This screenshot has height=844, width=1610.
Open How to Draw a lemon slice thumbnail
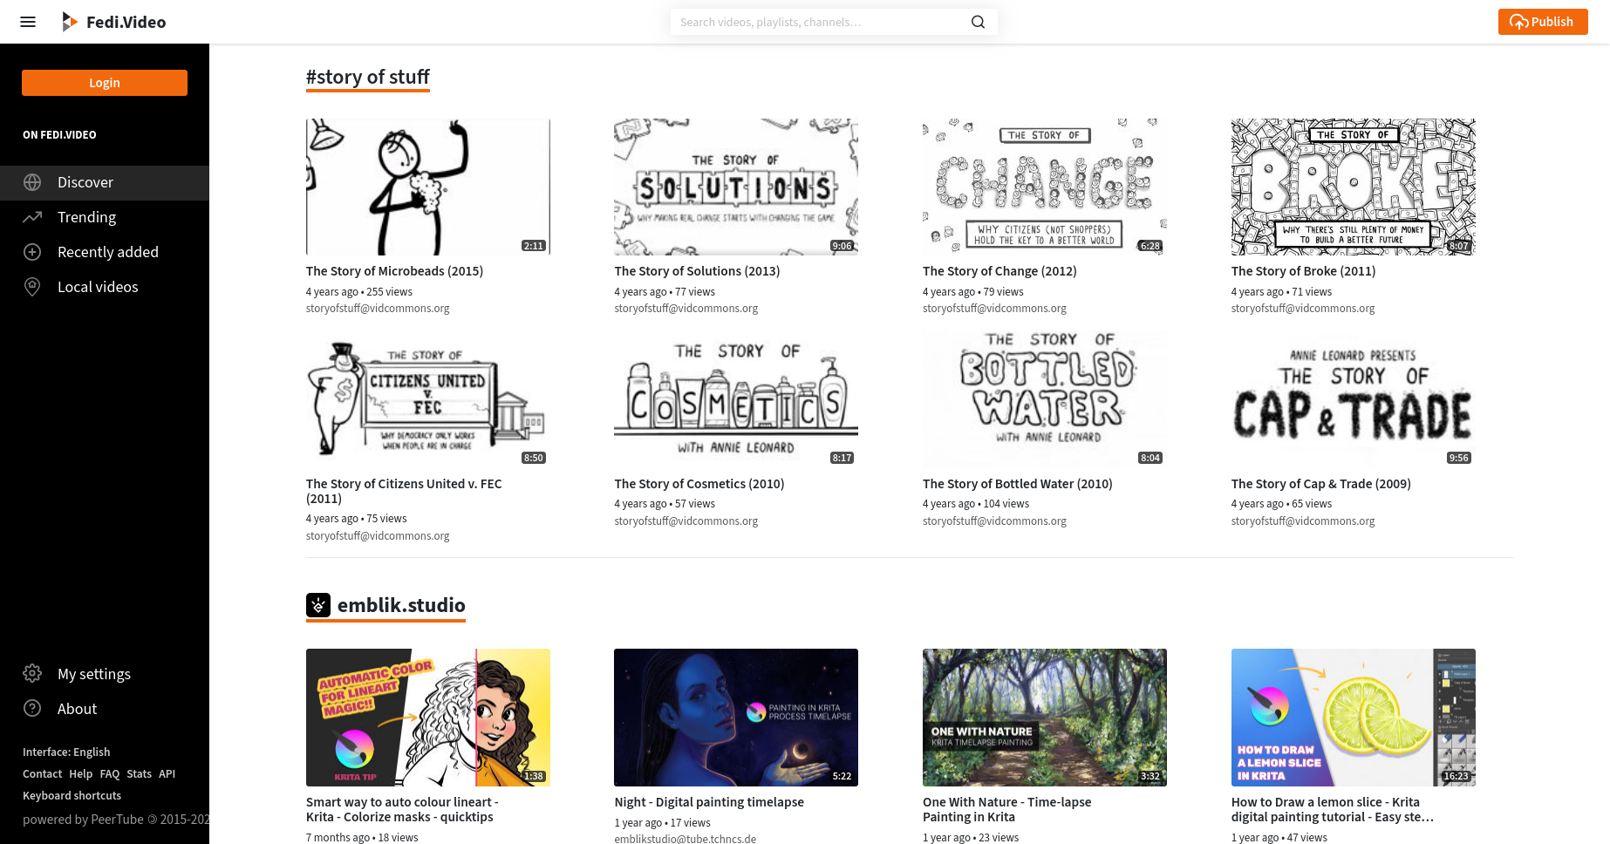(1354, 718)
